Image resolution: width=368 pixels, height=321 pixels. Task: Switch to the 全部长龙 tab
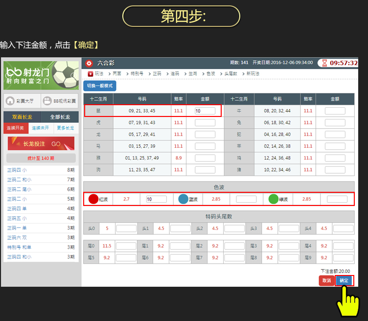tap(59, 117)
